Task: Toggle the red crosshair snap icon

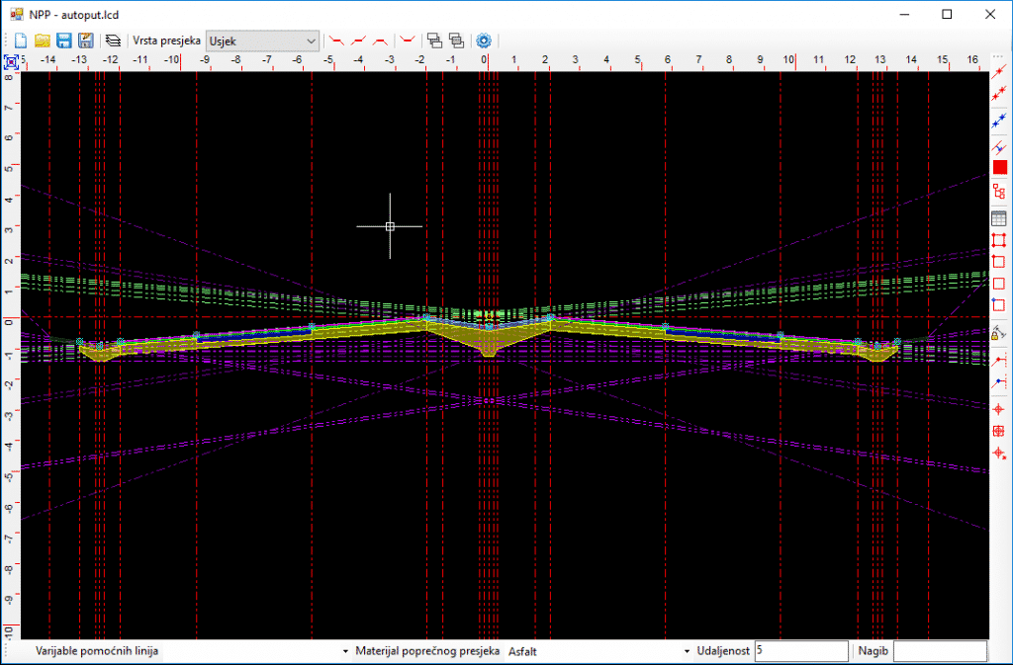Action: [999, 409]
